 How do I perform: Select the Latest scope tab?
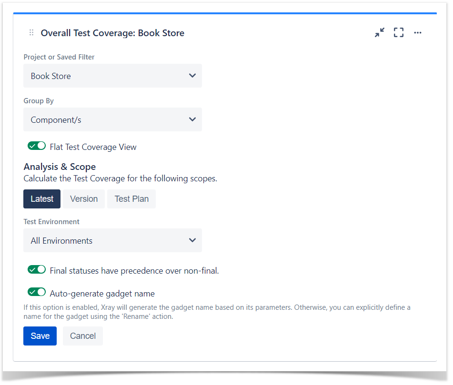click(42, 199)
